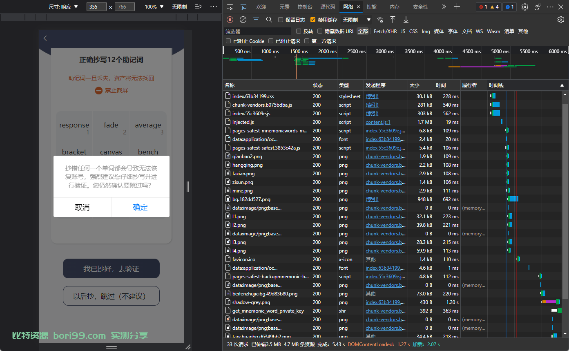Open the 性能 tab
Screen dimensions: 569x351
pos(372,7)
